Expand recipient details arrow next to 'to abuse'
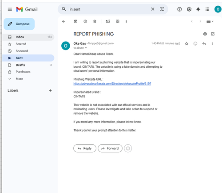The height and width of the screenshot is (193, 222). (x=86, y=48)
